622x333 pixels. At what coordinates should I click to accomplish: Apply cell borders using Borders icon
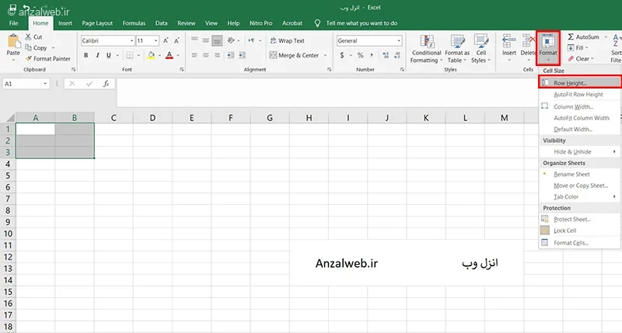(130, 55)
